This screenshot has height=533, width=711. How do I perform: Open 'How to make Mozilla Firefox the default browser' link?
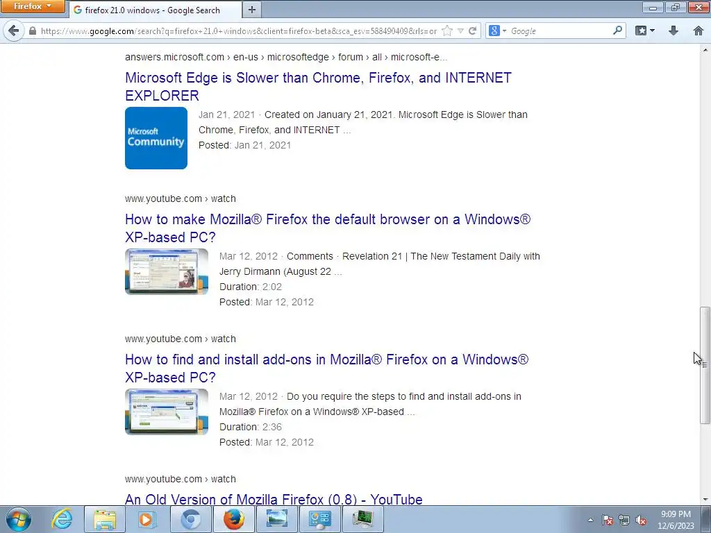pyautogui.click(x=328, y=228)
